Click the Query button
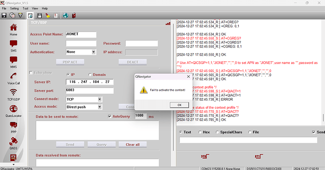The height and width of the screenshot is (170, 325). point(102,145)
